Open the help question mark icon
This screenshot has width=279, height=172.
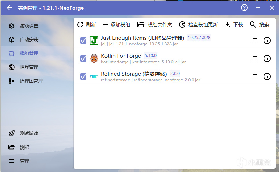pyautogui.click(x=244, y=8)
